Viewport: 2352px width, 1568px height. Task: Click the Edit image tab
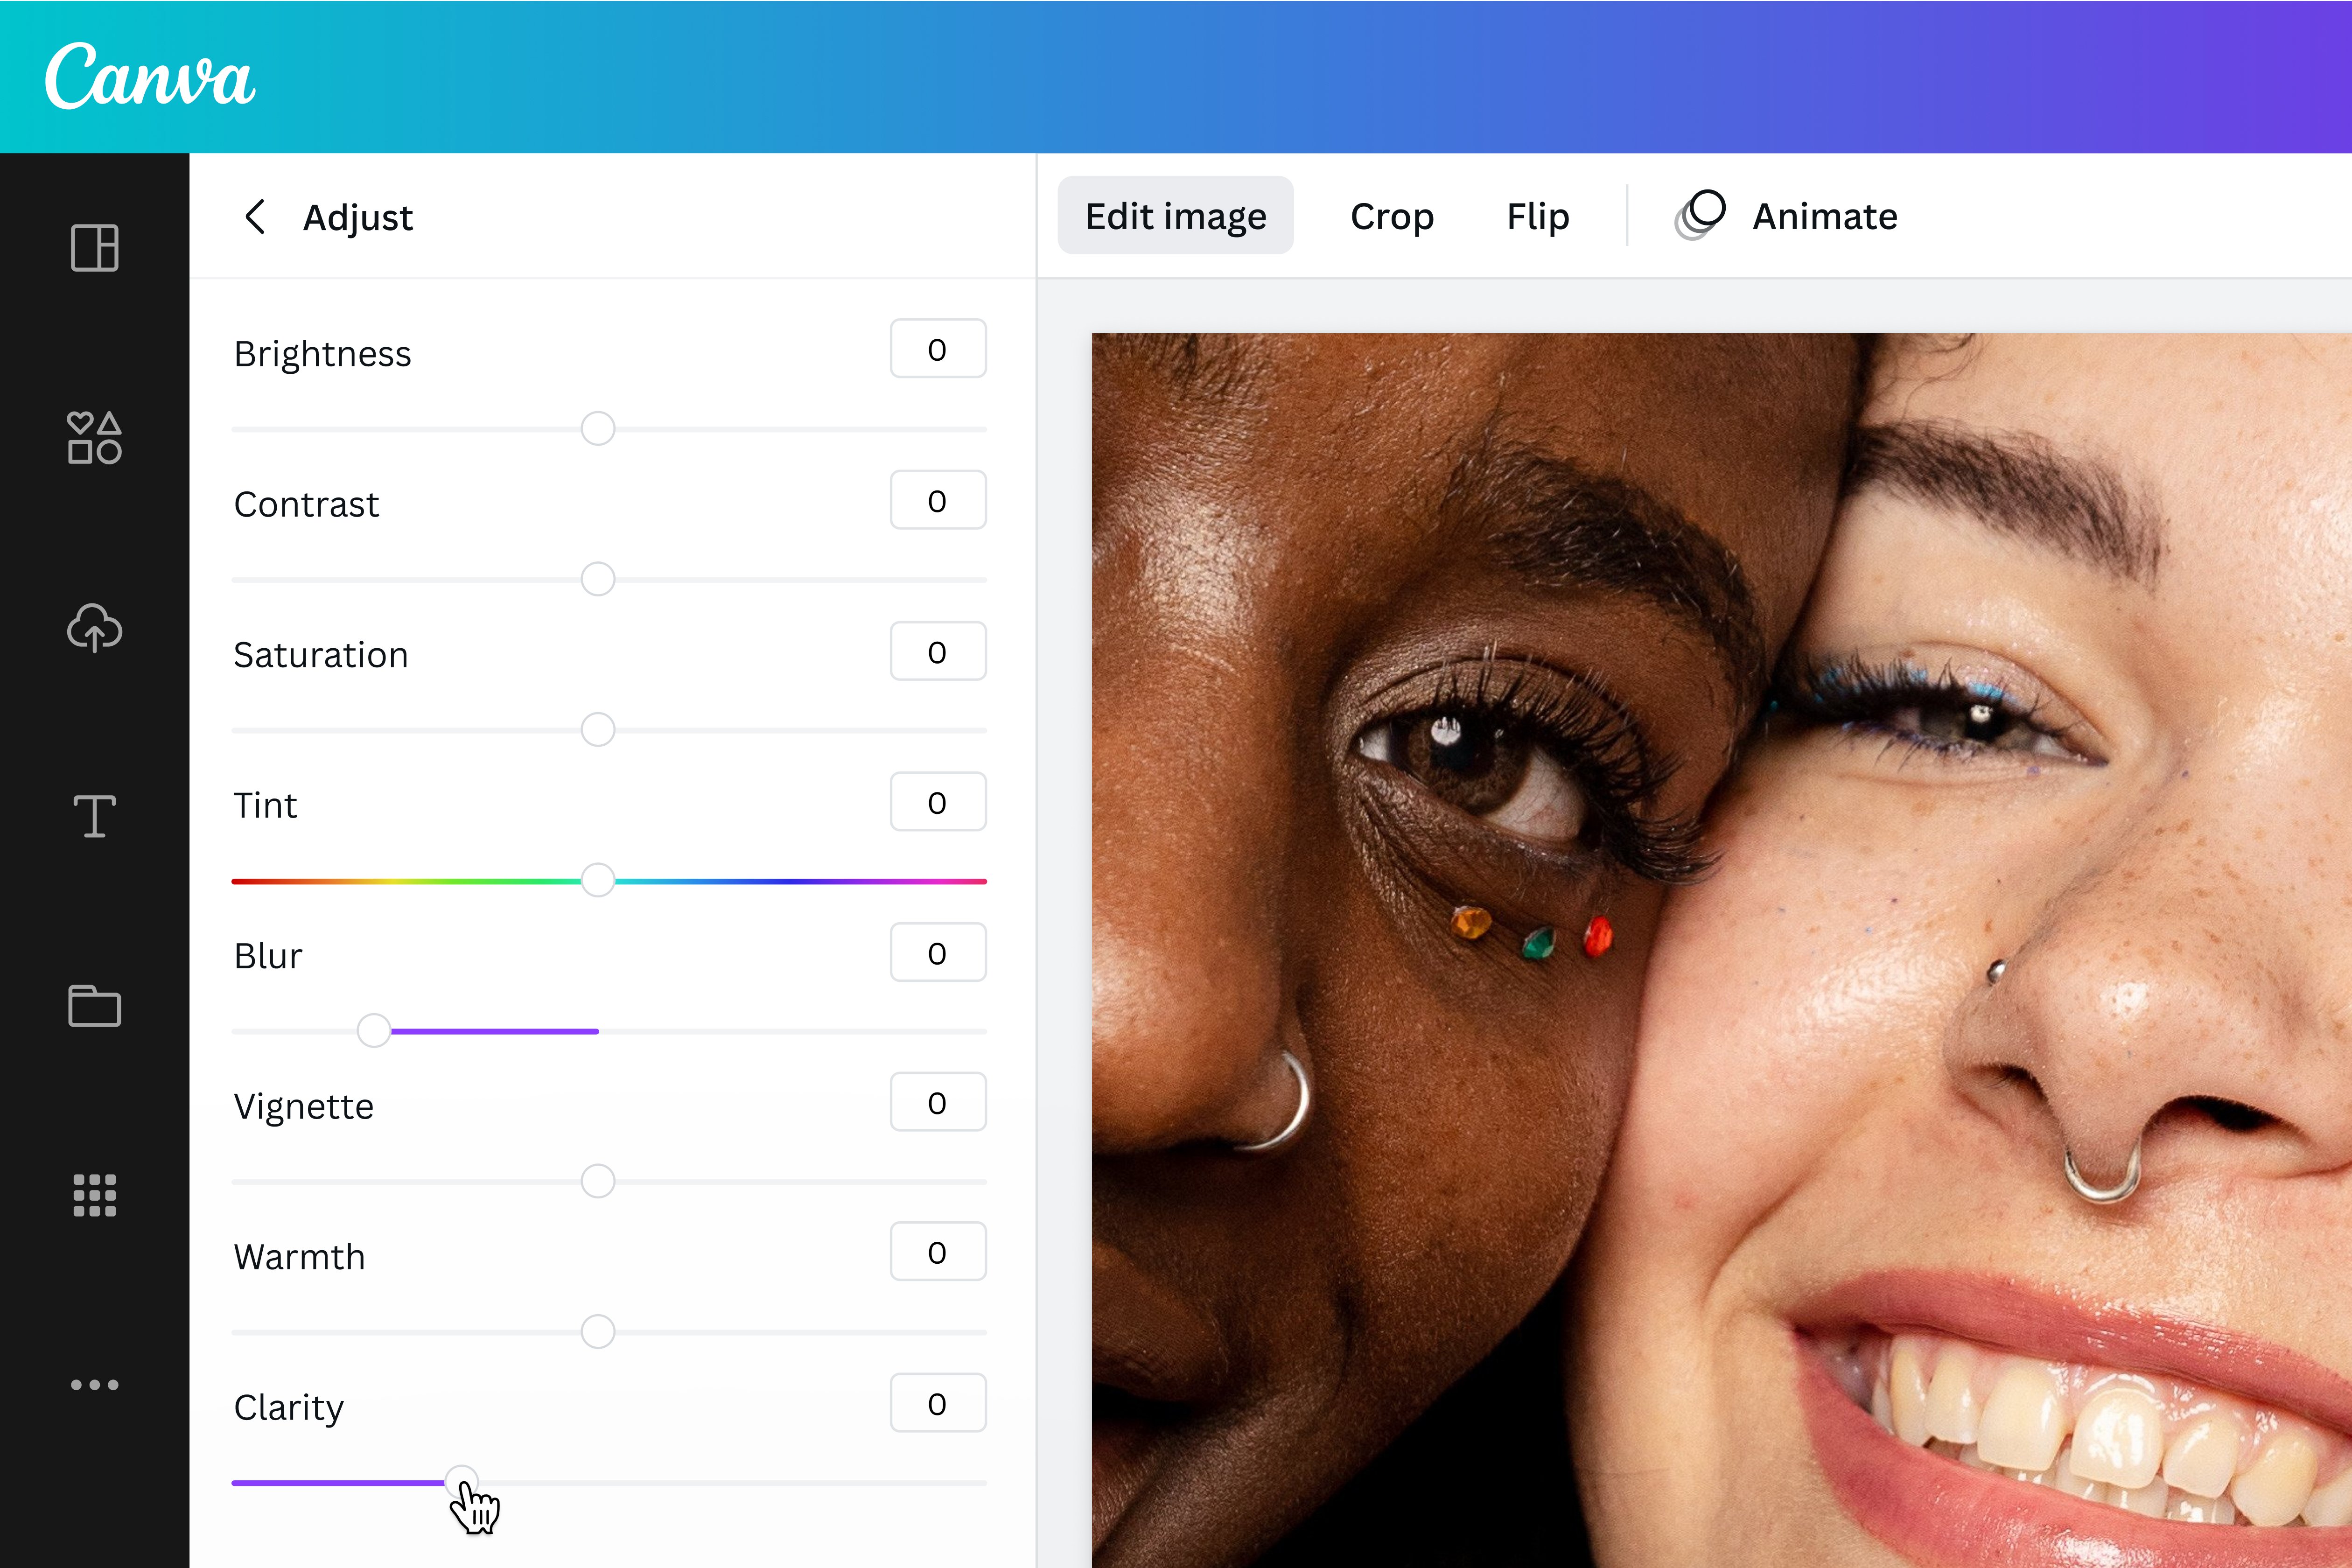[1175, 216]
